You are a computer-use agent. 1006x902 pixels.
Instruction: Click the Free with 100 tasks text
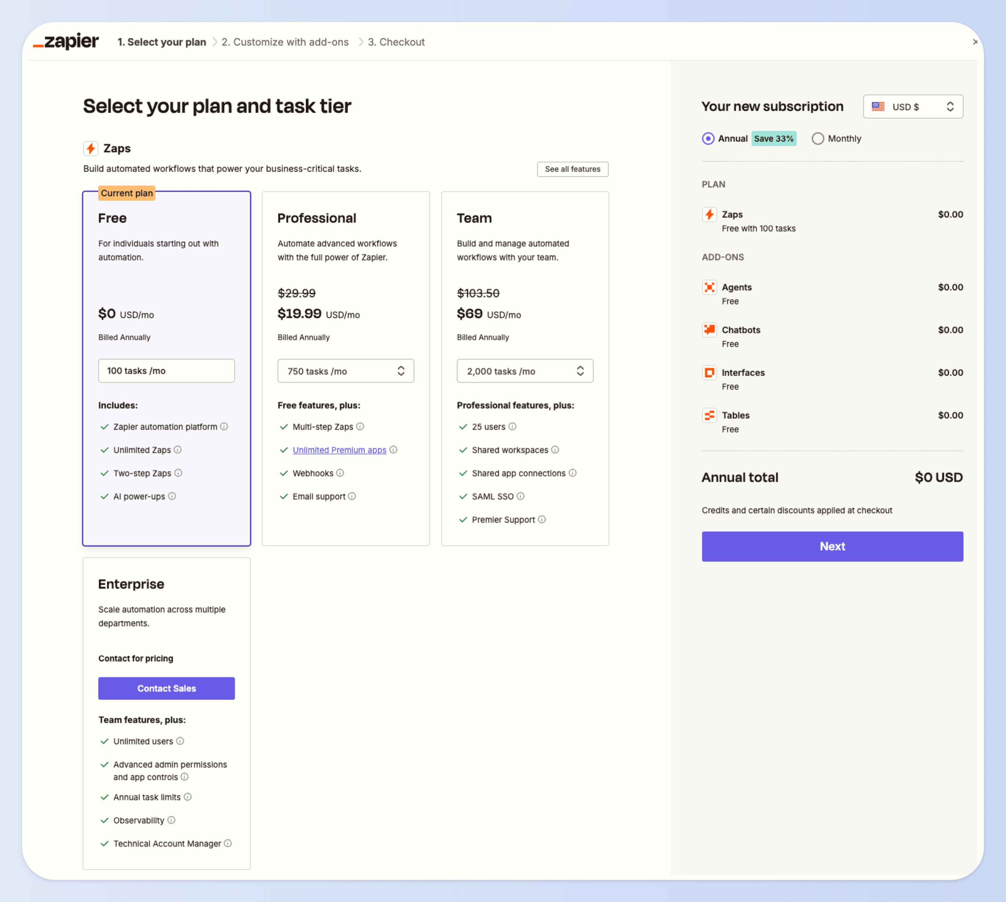point(758,228)
